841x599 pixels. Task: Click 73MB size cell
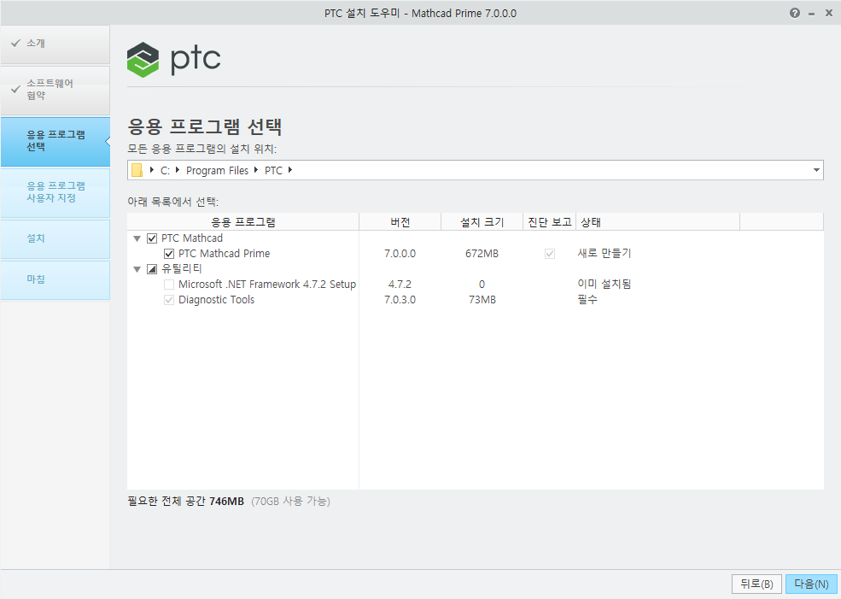coord(482,300)
